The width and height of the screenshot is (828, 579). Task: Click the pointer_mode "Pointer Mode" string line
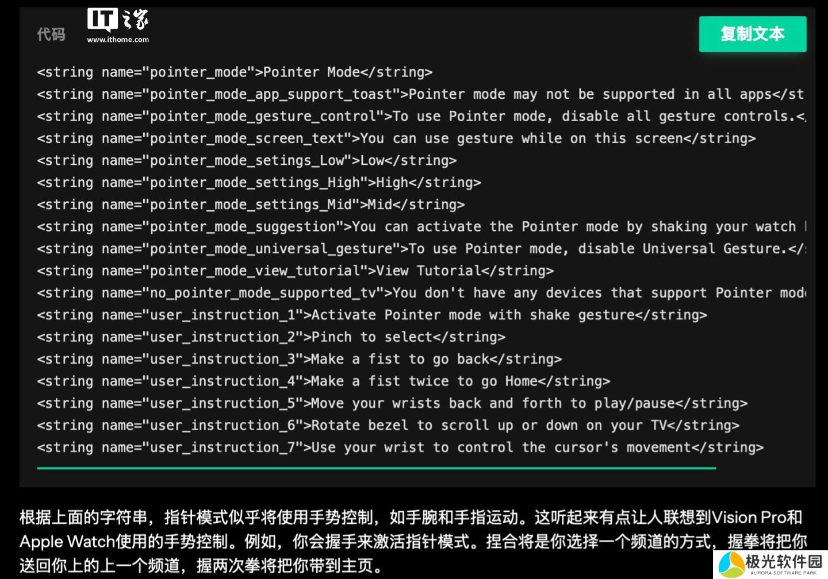(x=235, y=72)
